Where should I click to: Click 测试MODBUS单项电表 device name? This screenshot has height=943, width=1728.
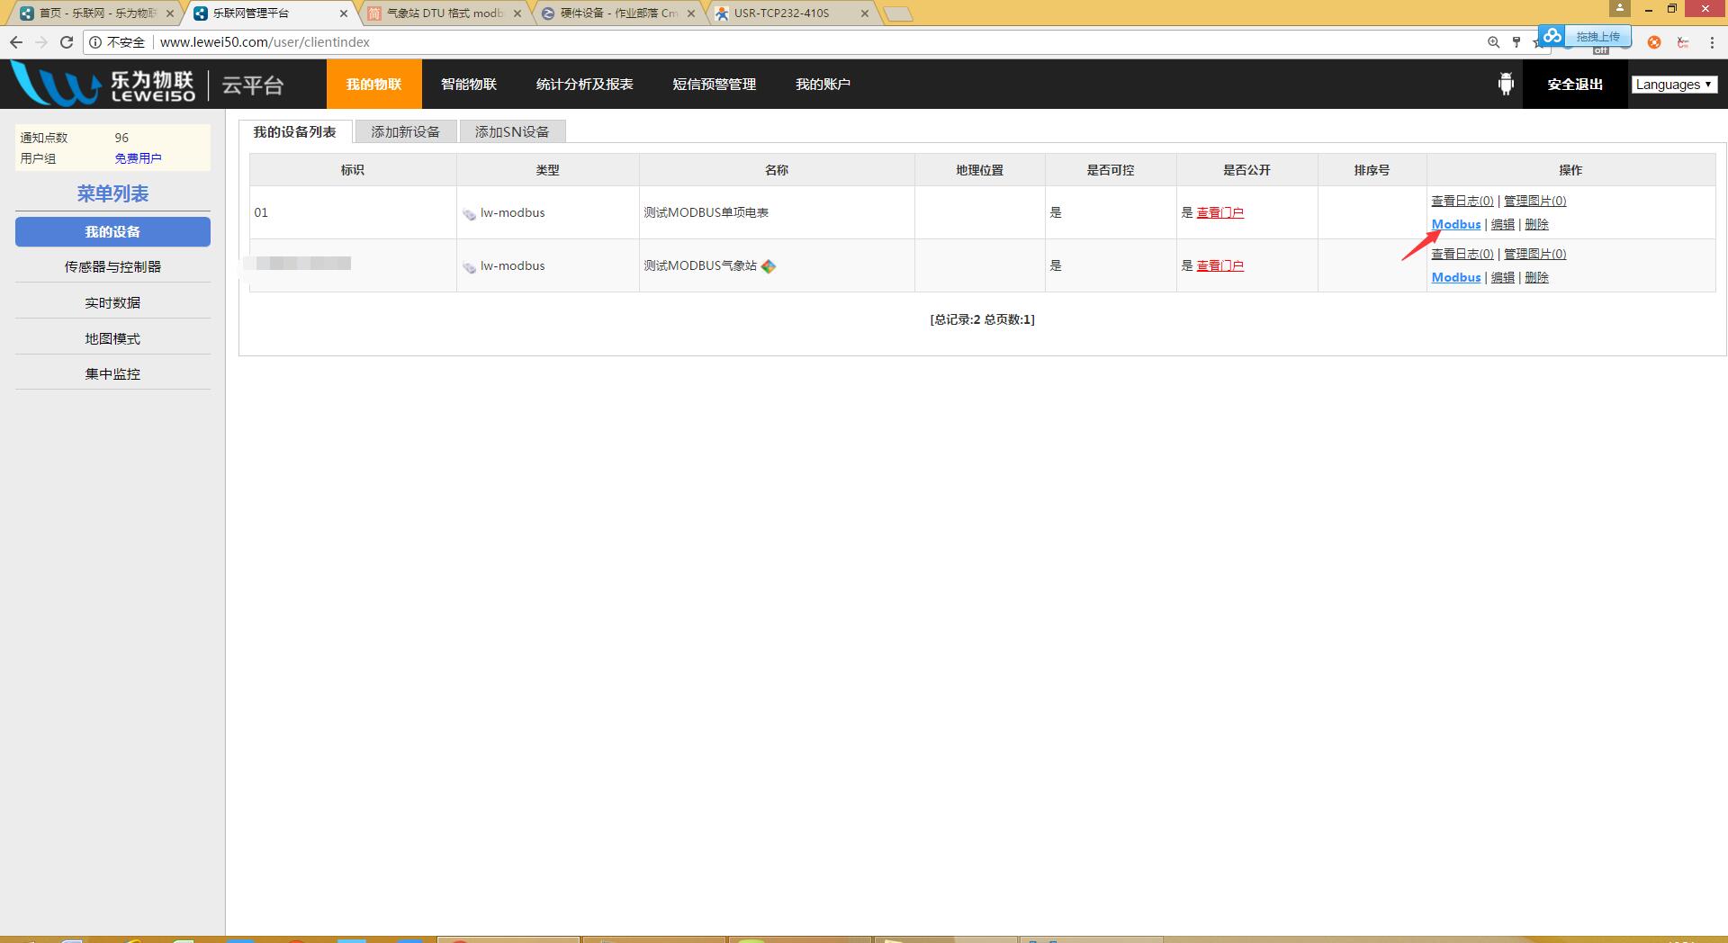coord(706,212)
